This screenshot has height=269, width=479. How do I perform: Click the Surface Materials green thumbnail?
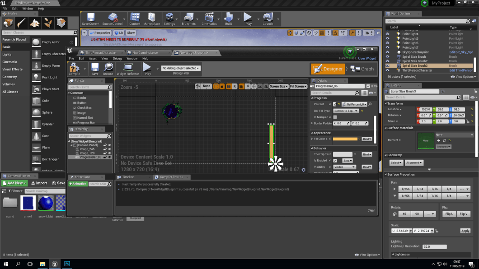[426, 141]
